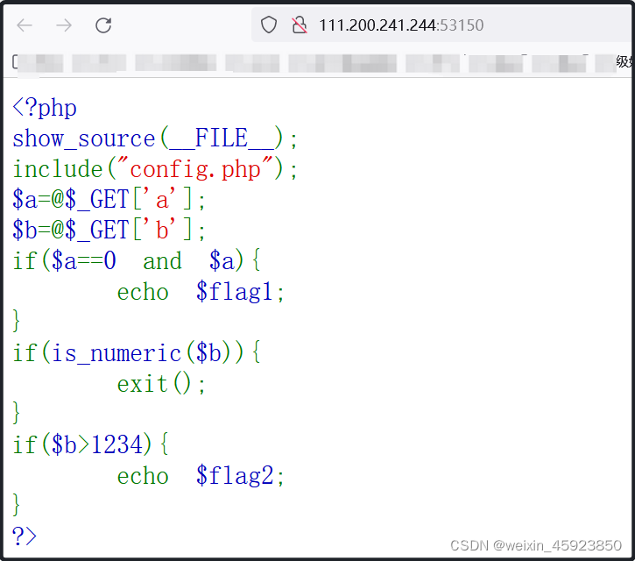Click the 'include("config.php");' line
The image size is (635, 561).
tap(155, 169)
